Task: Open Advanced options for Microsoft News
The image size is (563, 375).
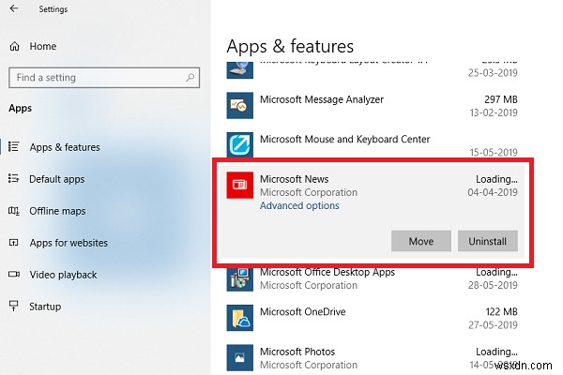Action: point(299,205)
